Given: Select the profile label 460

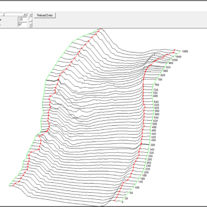Looking at the screenshot, I should (153, 131).
